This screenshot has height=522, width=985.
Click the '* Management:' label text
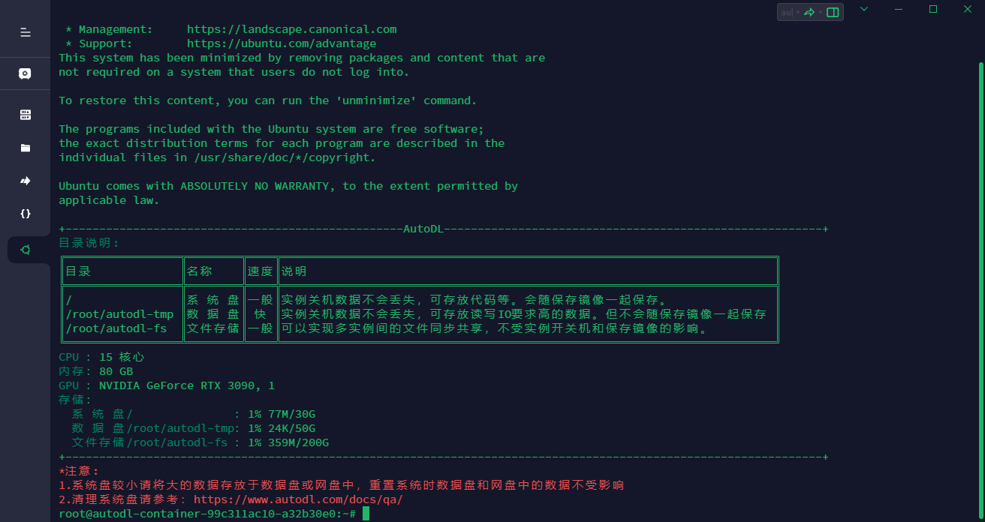tap(110, 29)
